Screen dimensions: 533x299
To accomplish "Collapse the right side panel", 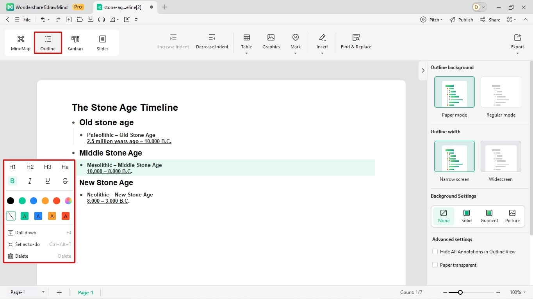I will tap(422, 71).
